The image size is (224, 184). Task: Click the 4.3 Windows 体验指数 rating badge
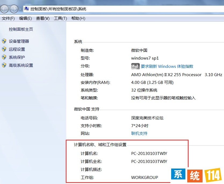pos(135,66)
